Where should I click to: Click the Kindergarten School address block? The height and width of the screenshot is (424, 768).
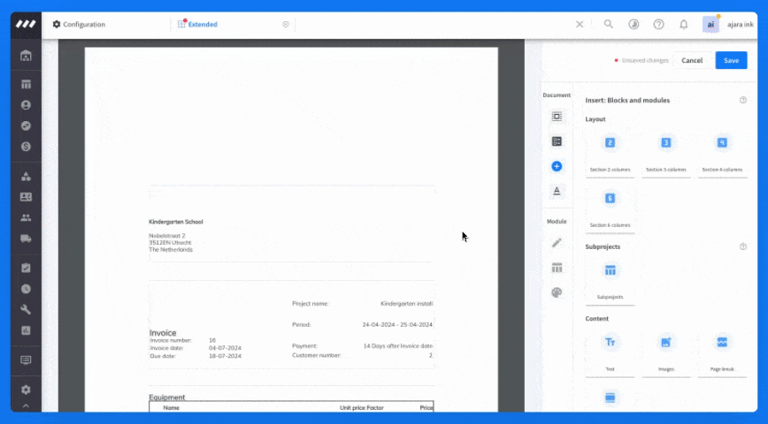(x=177, y=237)
